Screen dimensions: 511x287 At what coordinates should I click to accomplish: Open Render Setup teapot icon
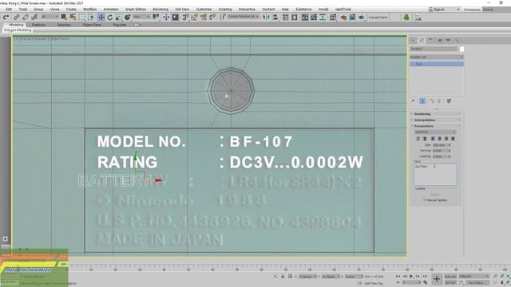coord(343,17)
